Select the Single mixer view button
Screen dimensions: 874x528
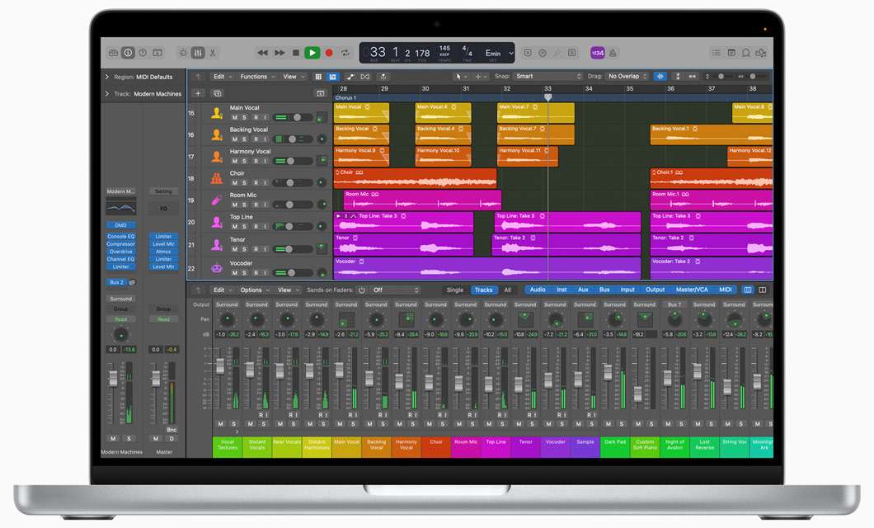[454, 290]
